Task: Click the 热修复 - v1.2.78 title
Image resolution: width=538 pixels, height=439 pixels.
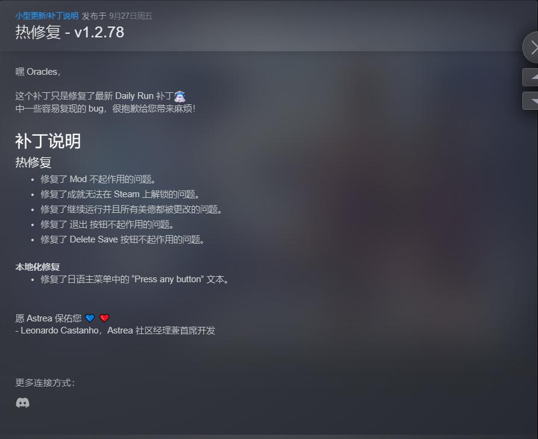Action: (70, 33)
